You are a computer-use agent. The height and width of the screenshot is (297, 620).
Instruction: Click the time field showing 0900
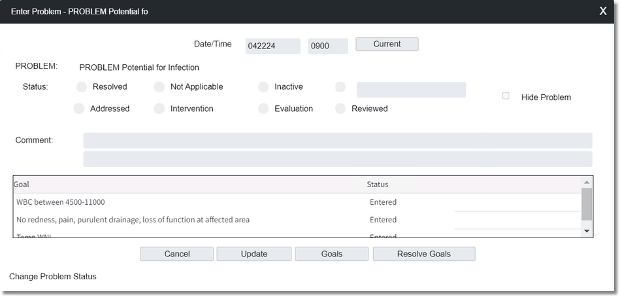pyautogui.click(x=328, y=46)
